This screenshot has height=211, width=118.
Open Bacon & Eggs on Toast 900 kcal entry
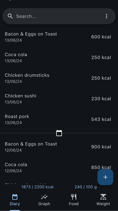click(59, 147)
